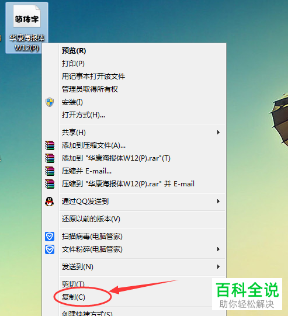Select 添加到压缩文件(A)...
Screen dimensions: 288x316
click(93, 145)
